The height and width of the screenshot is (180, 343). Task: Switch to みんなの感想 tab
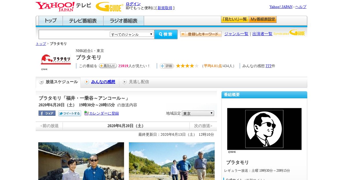tap(103, 82)
